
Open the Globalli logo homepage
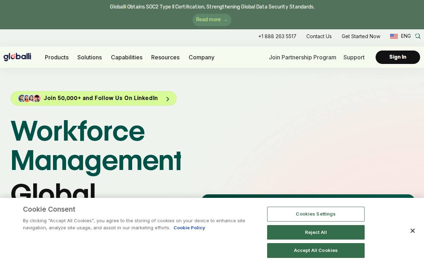(x=17, y=57)
